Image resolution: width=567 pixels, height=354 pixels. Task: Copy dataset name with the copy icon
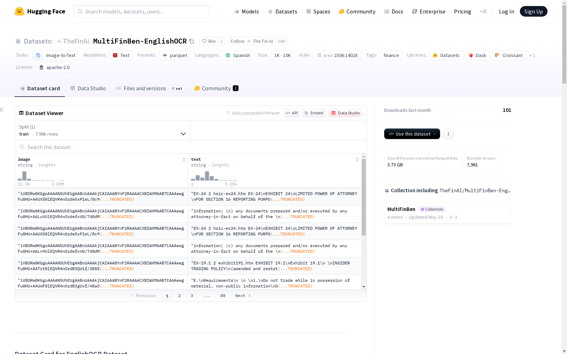(x=191, y=41)
